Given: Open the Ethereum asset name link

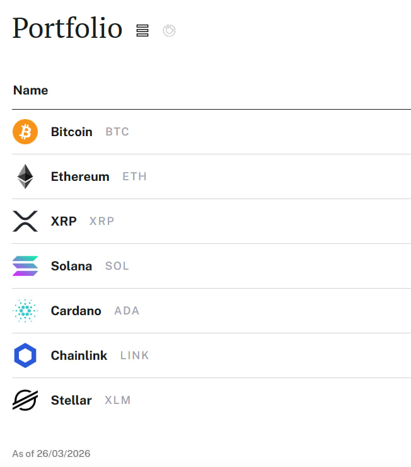Looking at the screenshot, I should point(80,176).
